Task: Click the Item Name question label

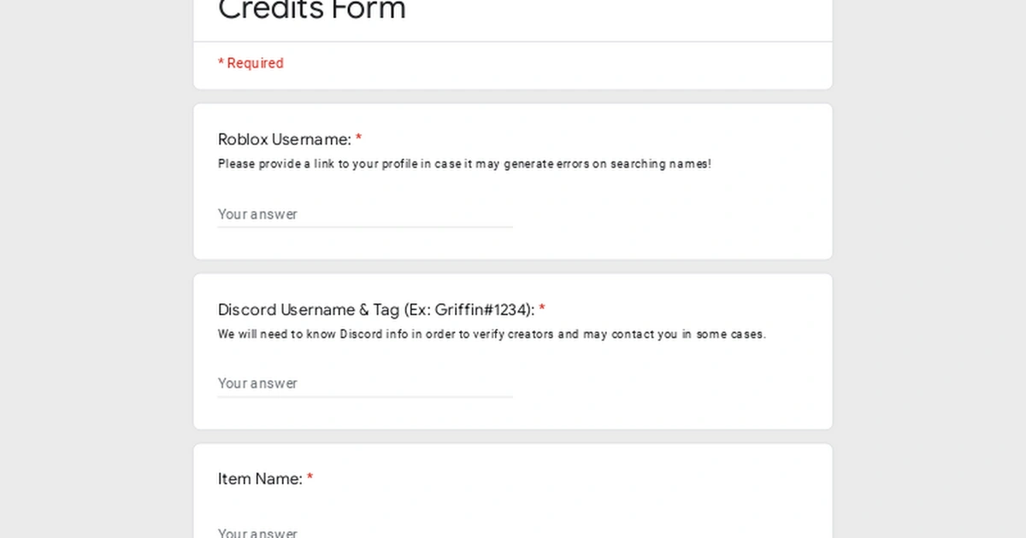Action: click(x=261, y=479)
